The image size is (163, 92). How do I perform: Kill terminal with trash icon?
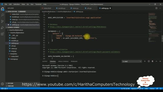coord(153,61)
